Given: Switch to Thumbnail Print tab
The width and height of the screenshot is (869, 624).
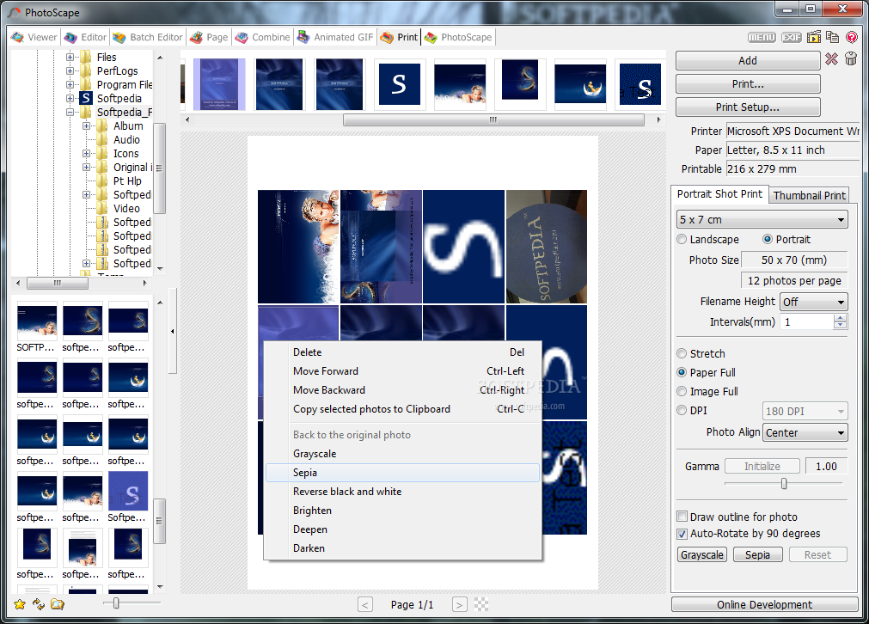Looking at the screenshot, I should 809,195.
